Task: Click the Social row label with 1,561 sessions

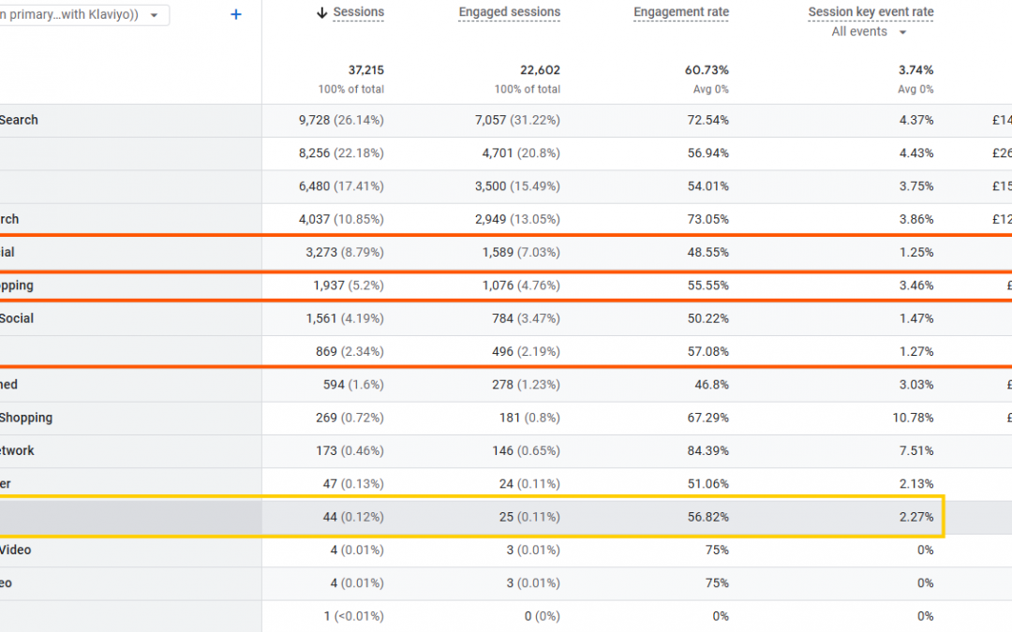Action: pos(17,318)
